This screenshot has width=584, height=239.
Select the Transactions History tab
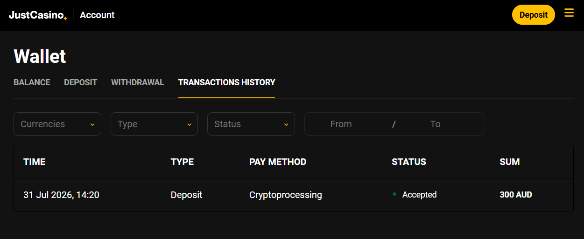coord(226,82)
